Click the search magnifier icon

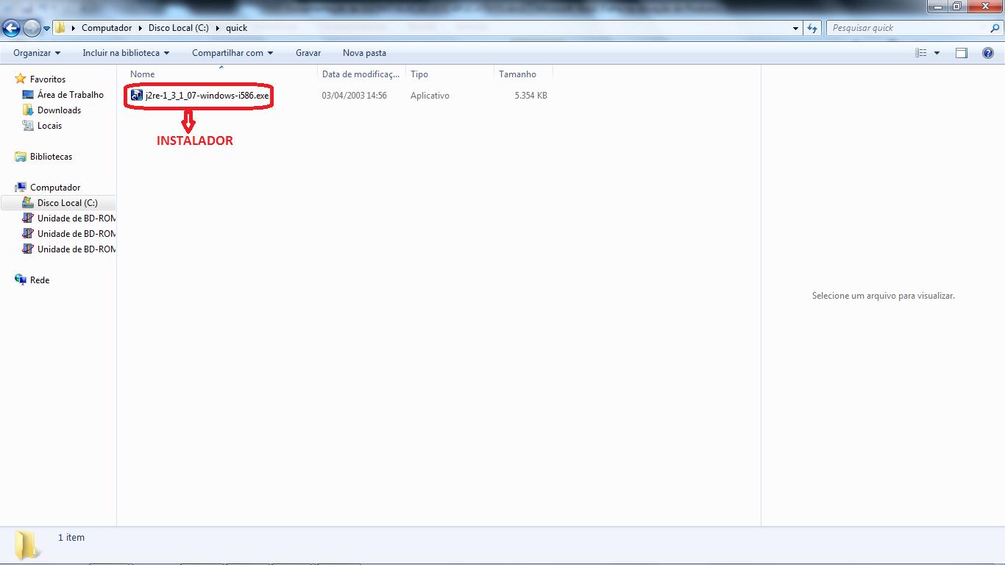995,28
